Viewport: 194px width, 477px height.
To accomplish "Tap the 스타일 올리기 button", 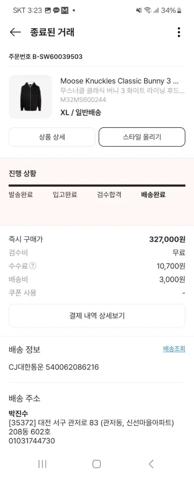I will (x=142, y=137).
